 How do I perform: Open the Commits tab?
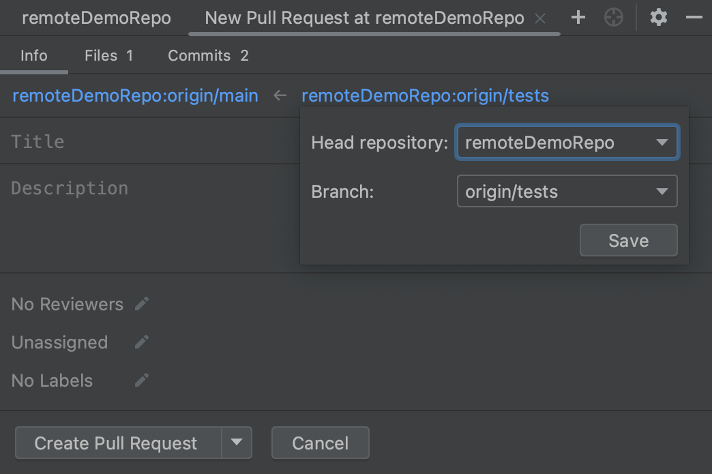click(208, 56)
